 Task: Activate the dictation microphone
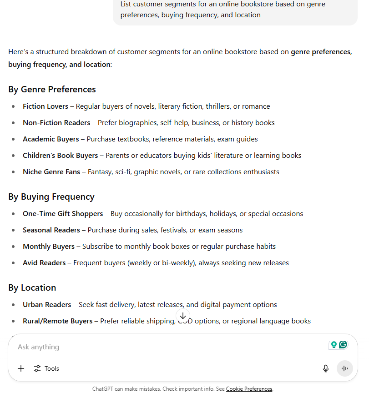326,368
